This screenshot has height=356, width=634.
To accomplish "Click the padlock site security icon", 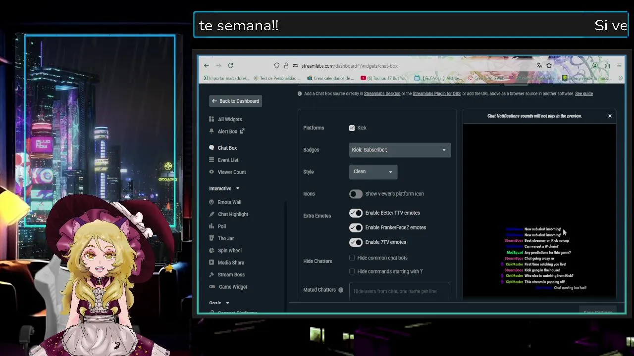I will [x=286, y=66].
